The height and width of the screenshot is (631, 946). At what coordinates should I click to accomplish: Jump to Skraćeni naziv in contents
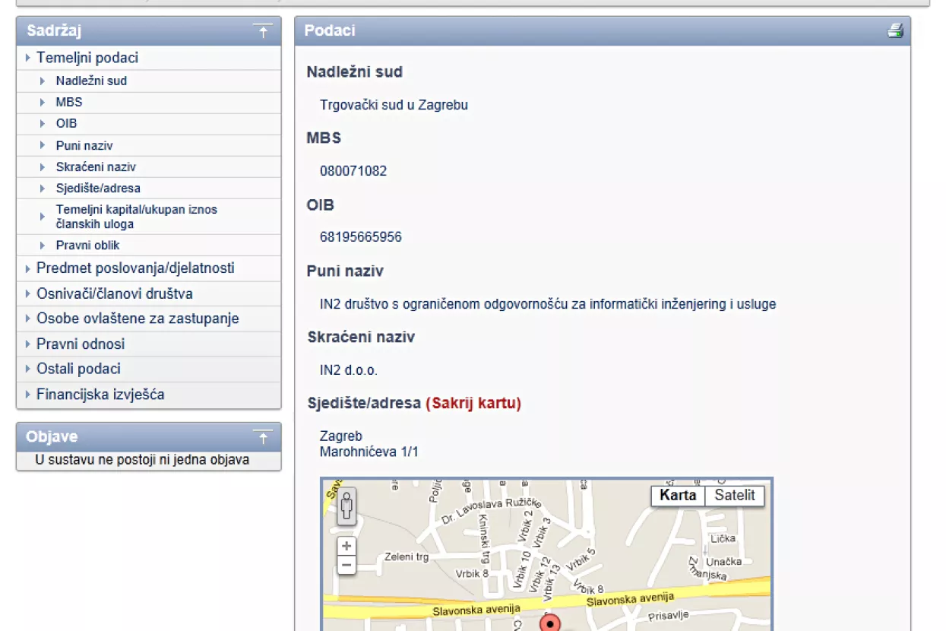(96, 166)
